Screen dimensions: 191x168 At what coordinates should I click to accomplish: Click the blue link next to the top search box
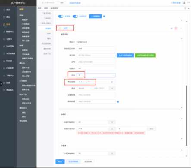click(75, 3)
